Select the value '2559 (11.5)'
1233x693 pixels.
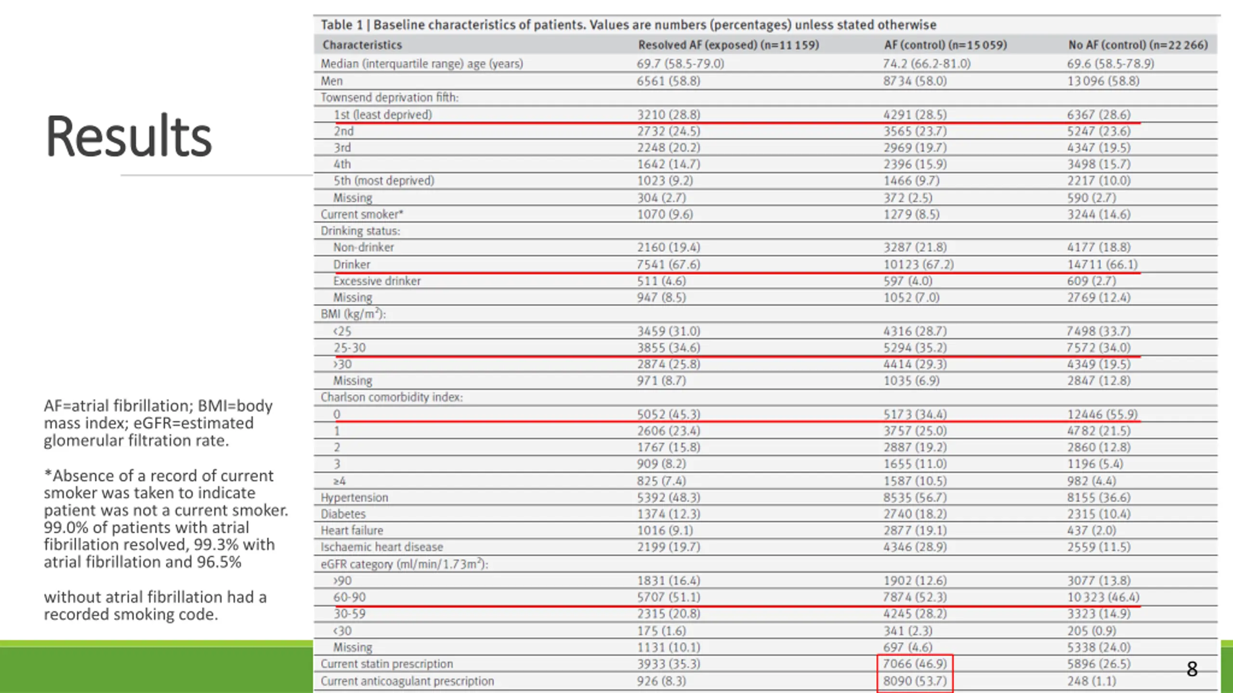click(x=1099, y=547)
